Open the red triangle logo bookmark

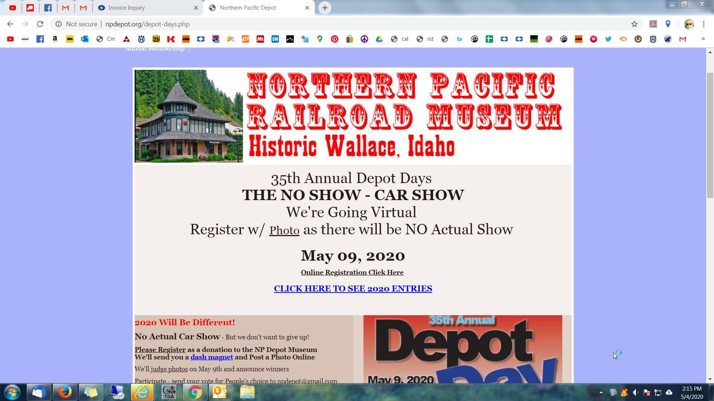pyautogui.click(x=126, y=39)
